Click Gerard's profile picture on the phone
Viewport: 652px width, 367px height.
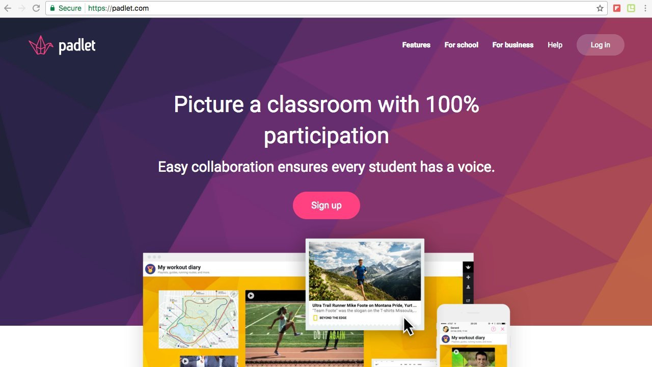(x=446, y=329)
